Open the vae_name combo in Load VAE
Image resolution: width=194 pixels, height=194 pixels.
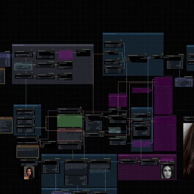[x=24, y=77]
